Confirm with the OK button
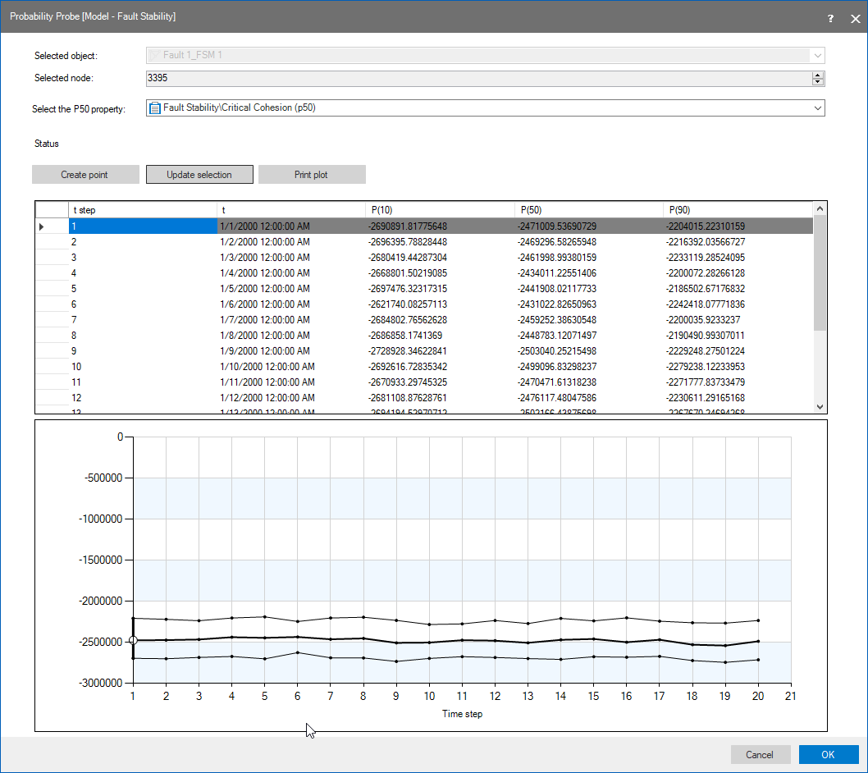The height and width of the screenshot is (773, 868). coord(828,755)
